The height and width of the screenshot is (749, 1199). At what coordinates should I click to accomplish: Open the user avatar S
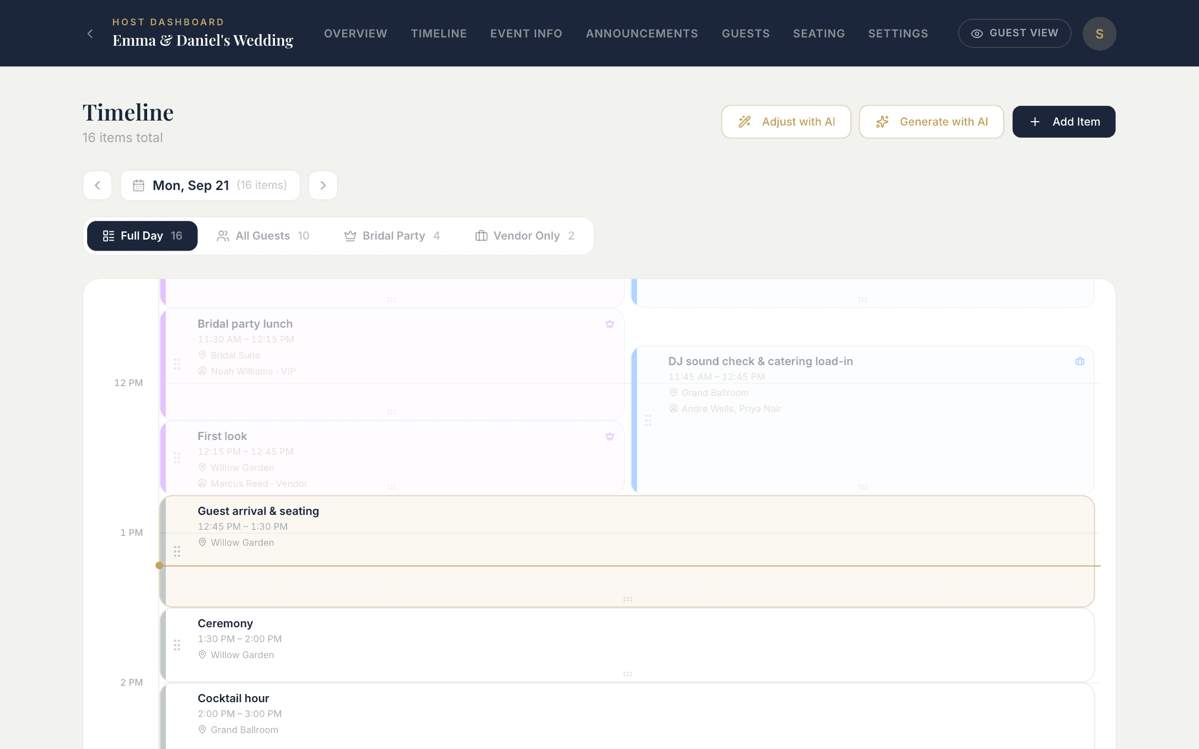click(1099, 34)
